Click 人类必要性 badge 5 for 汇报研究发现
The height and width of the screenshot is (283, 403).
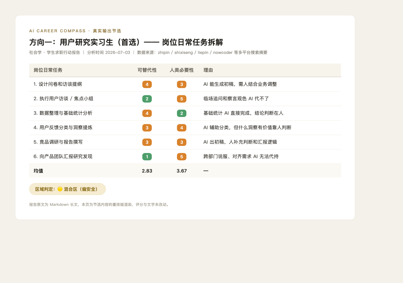pyautogui.click(x=182, y=156)
